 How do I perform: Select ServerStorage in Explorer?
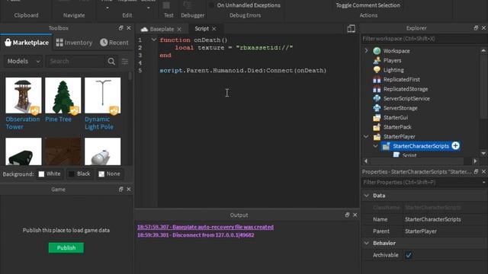coord(400,108)
